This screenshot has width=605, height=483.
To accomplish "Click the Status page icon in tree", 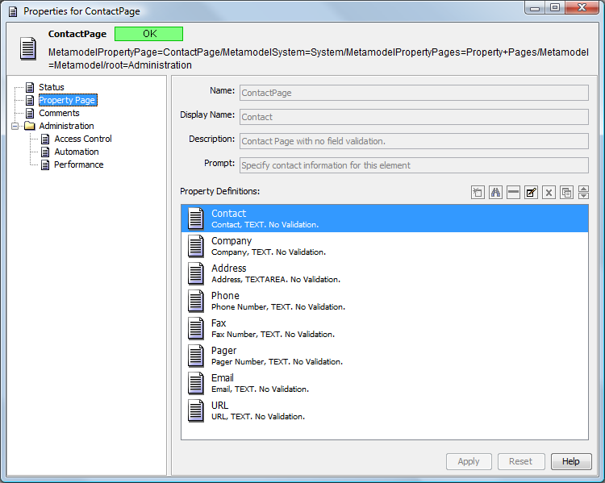I will (30, 87).
